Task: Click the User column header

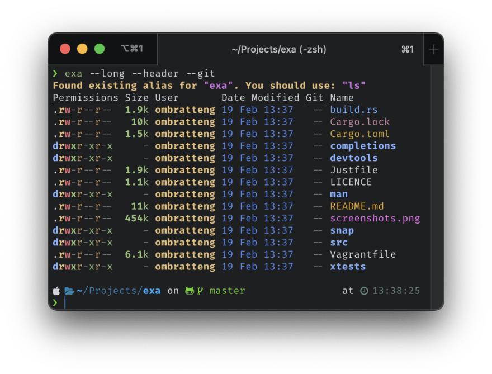Action: 167,98
